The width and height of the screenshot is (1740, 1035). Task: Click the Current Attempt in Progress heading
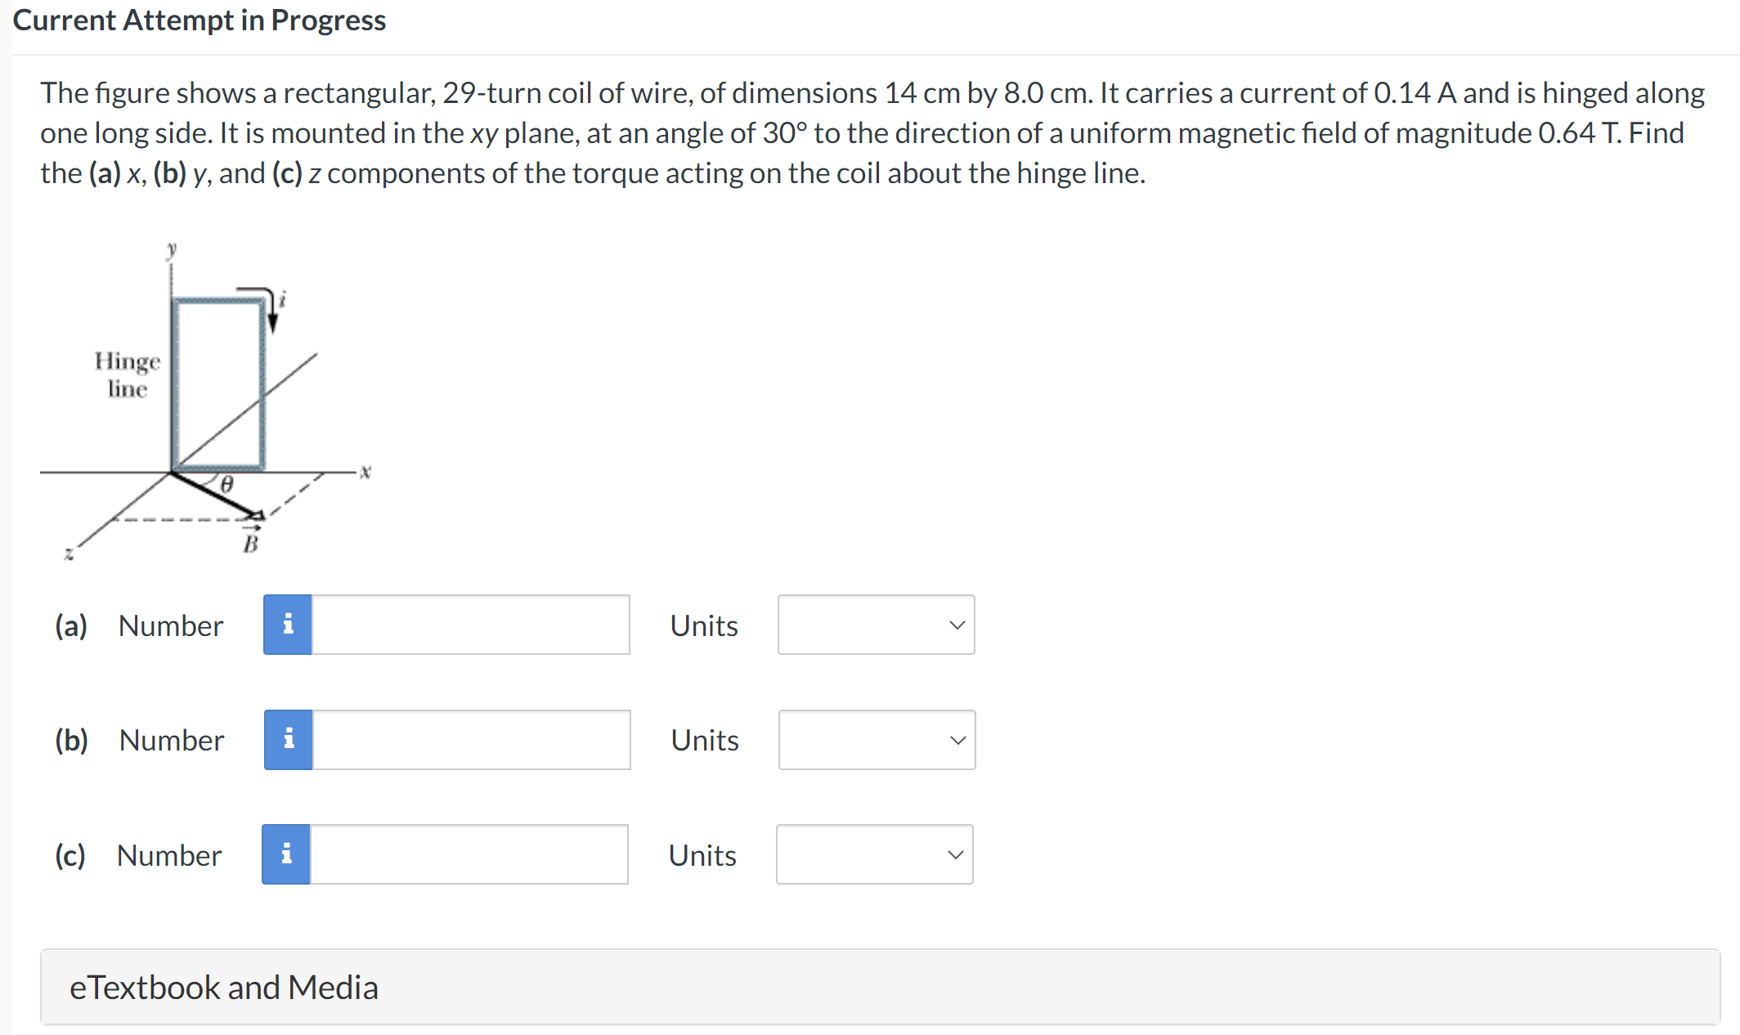(200, 20)
